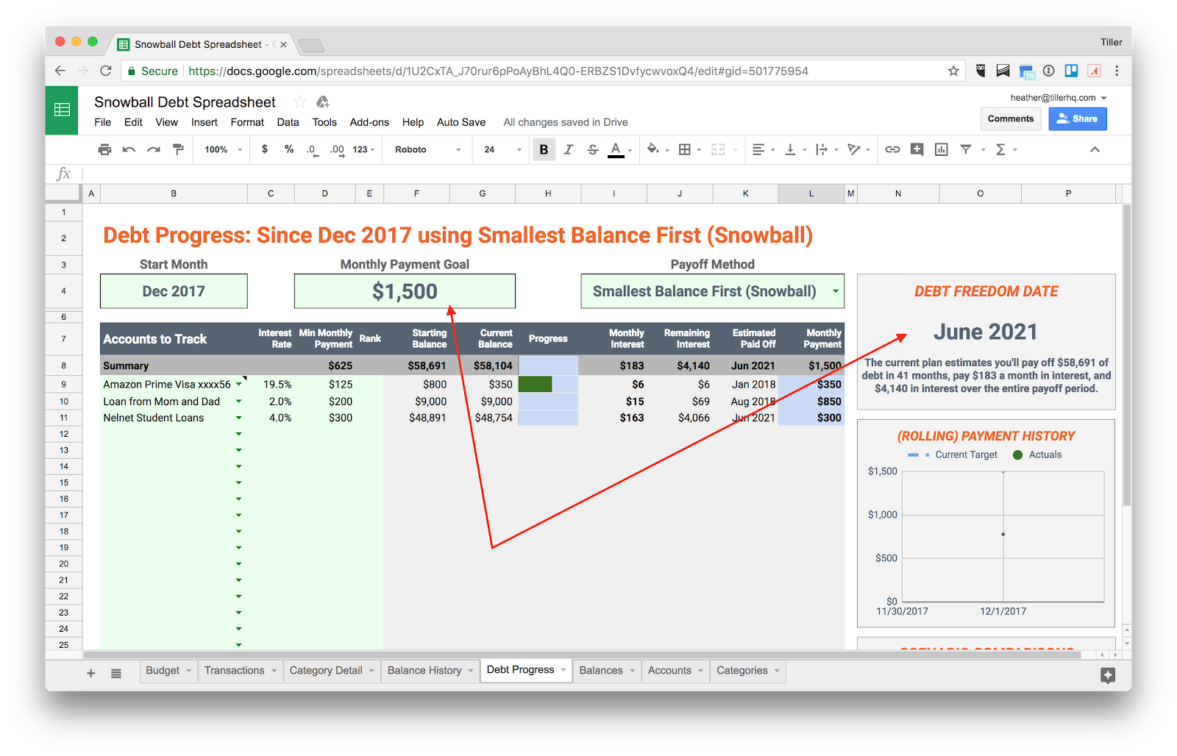
Task: Bookmark this page with the star icon
Action: coord(953,71)
